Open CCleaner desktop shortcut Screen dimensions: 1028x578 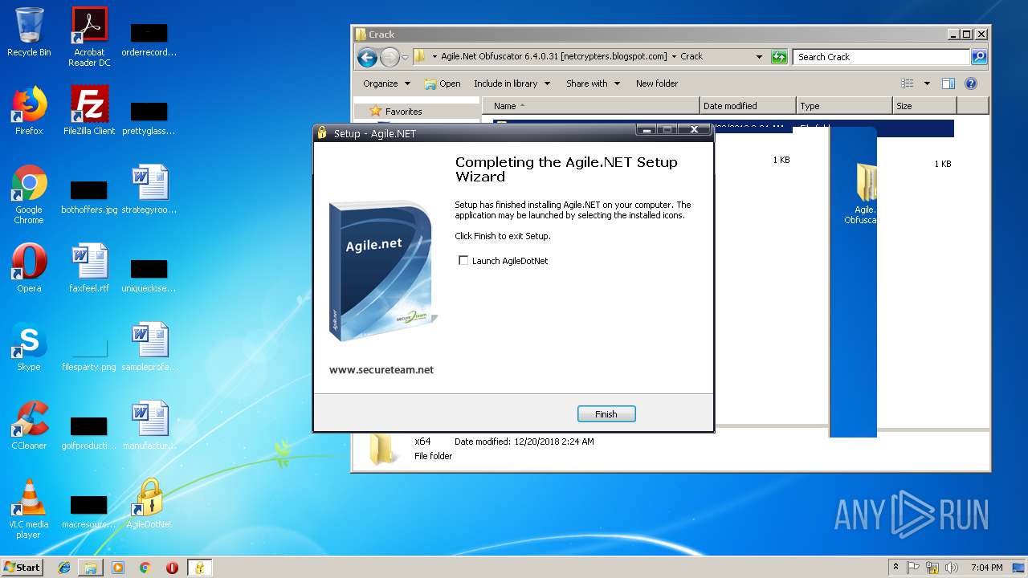point(29,426)
